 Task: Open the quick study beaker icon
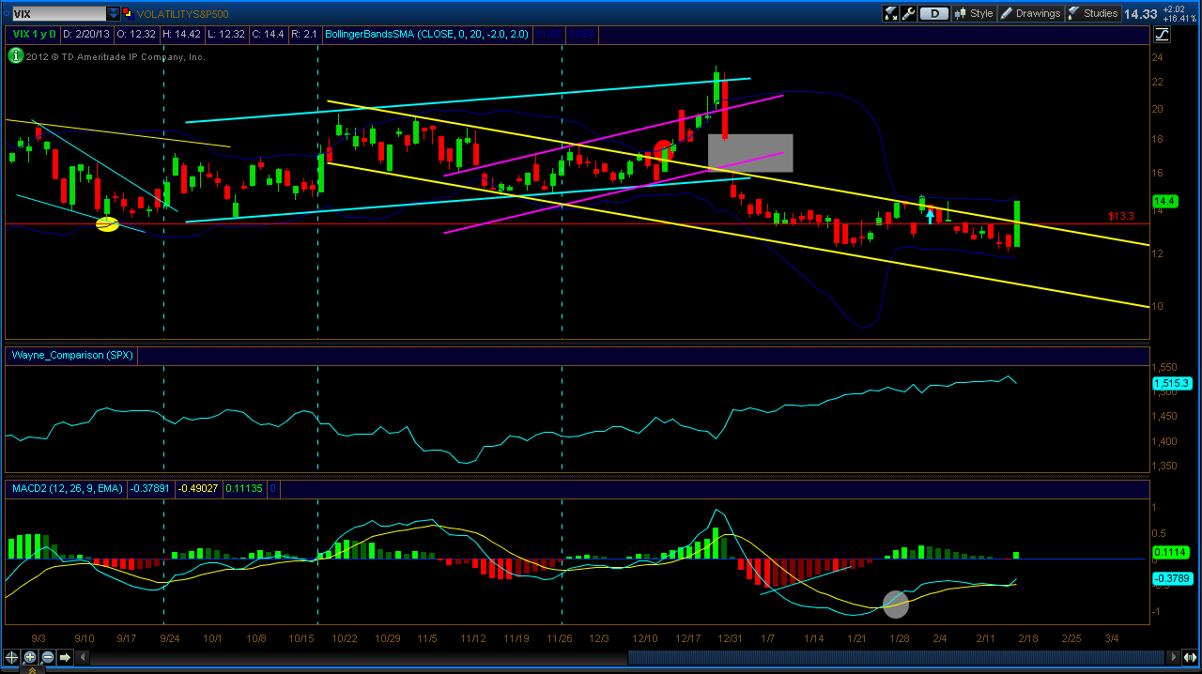click(x=890, y=13)
